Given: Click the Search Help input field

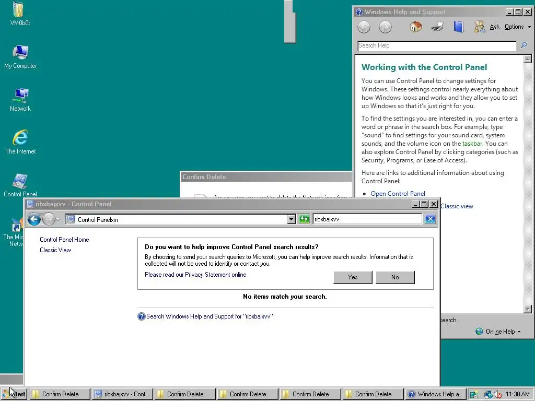Looking at the screenshot, I should click(437, 46).
